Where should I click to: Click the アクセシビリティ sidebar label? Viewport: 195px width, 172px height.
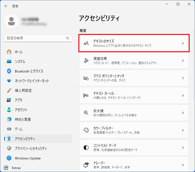pos(25,139)
